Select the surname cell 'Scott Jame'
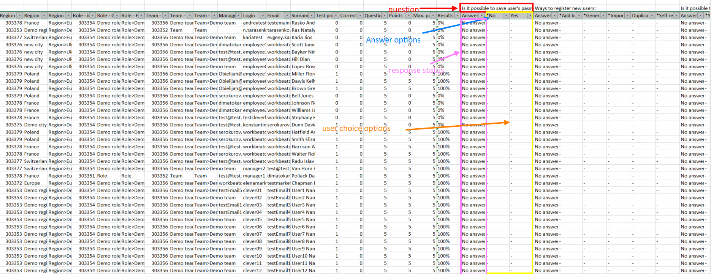Viewport: 711px width, 274px height. (x=303, y=45)
